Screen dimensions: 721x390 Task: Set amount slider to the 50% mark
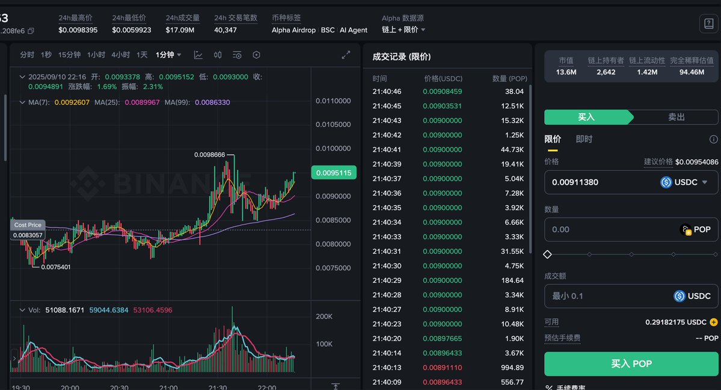[631, 254]
